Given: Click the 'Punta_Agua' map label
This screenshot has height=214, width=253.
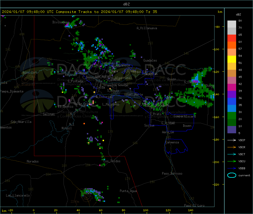Looking at the screenshot, I should click(x=128, y=191).
